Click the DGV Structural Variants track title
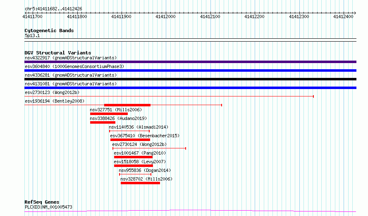 tap(58, 53)
